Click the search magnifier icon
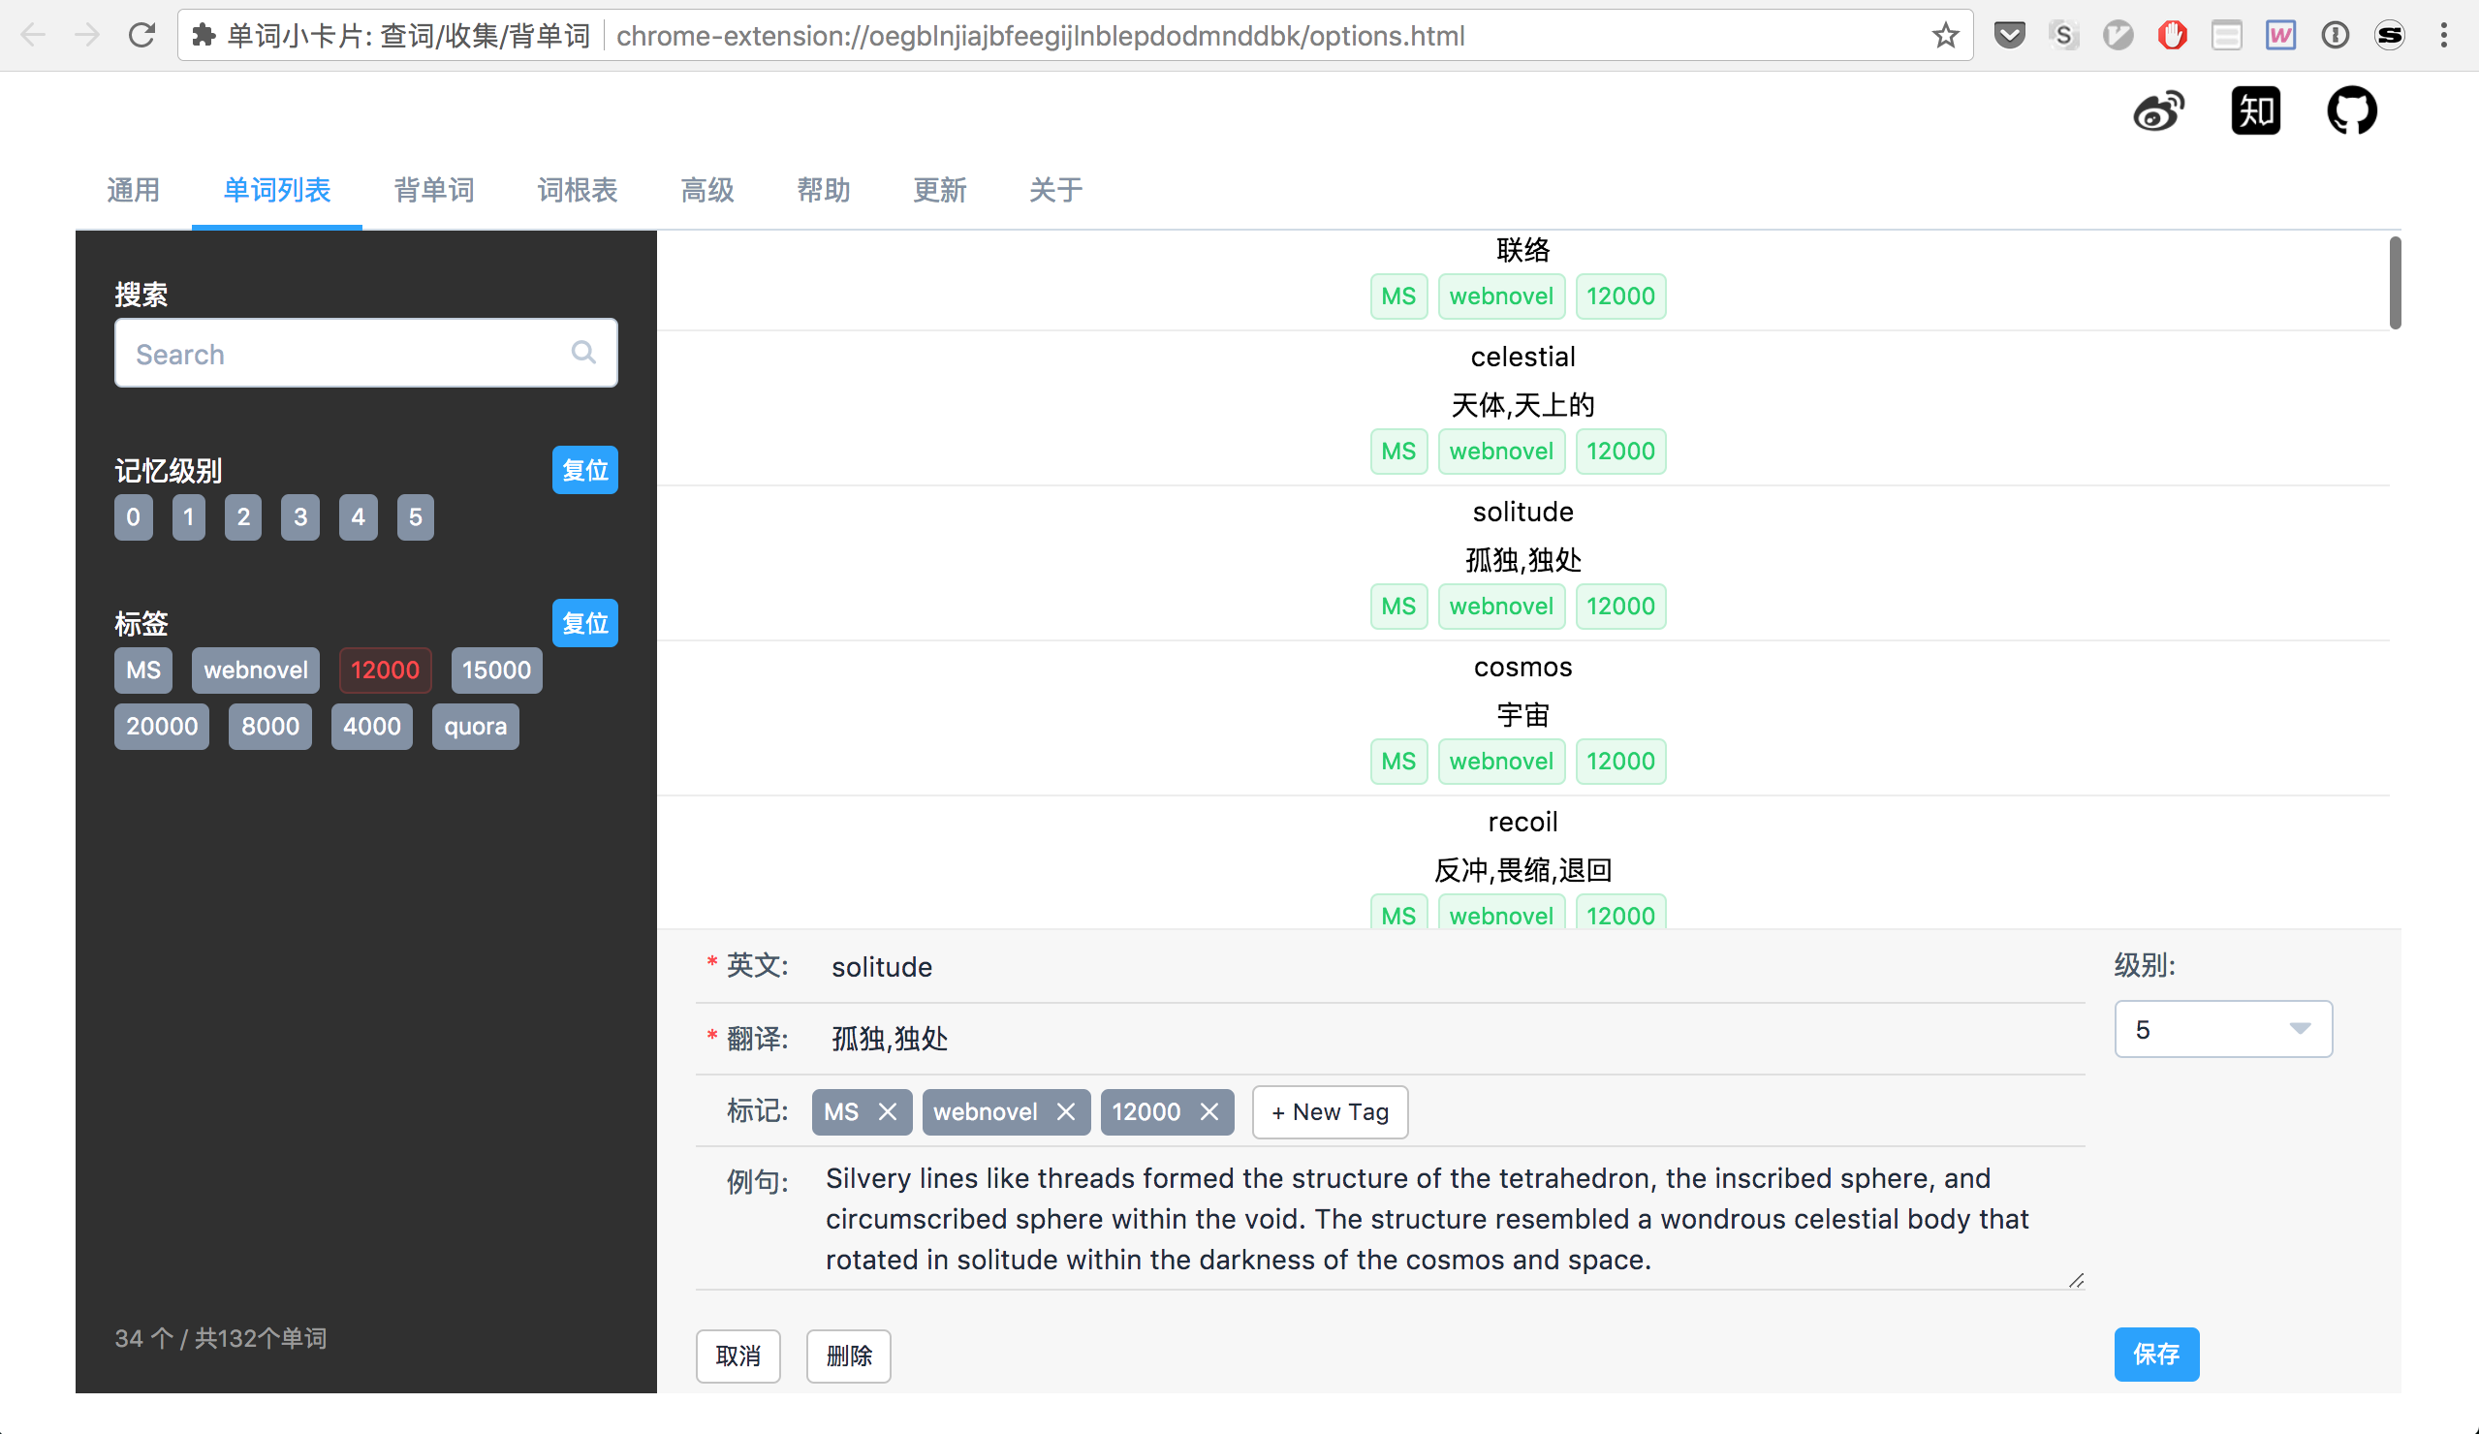 point(583,353)
